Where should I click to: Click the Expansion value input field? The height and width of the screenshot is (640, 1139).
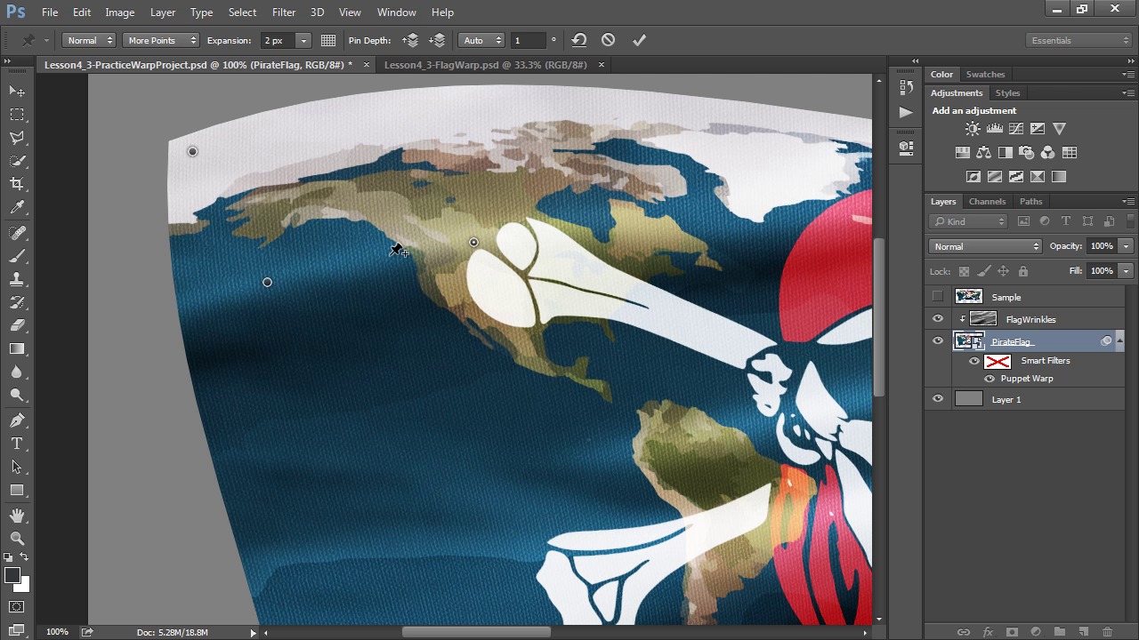[278, 40]
